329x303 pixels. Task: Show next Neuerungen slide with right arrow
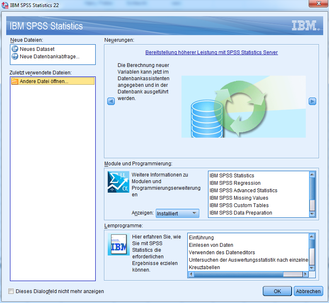312,101
